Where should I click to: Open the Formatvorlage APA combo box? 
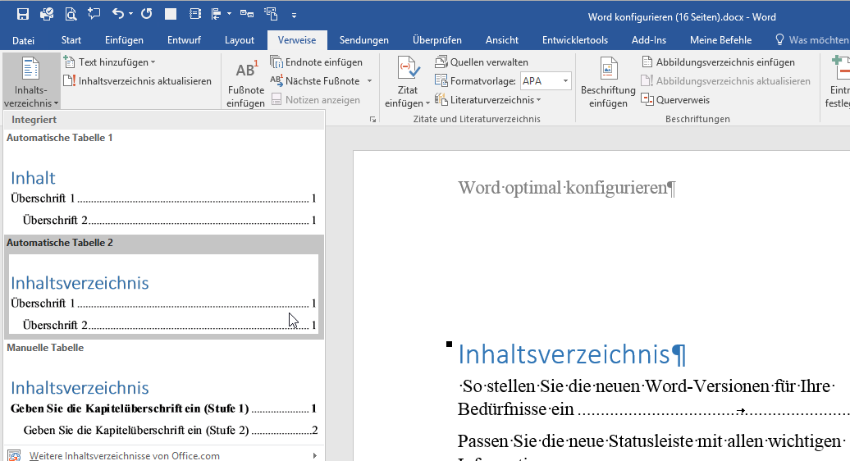(546, 81)
